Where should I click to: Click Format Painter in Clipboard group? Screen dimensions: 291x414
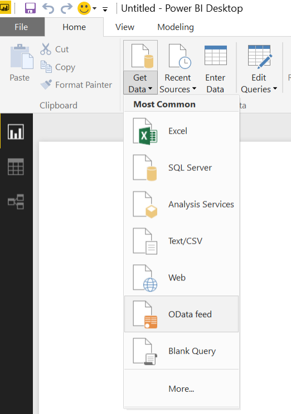coord(76,85)
